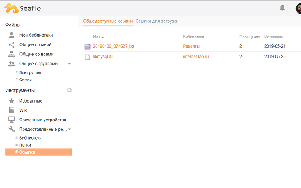Click the book icon beside Wiki
This screenshot has width=301, height=188.
click(x=11, y=110)
